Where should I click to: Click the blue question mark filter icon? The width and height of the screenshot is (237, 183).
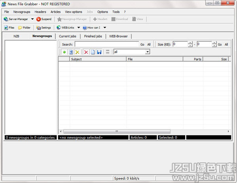point(71,52)
